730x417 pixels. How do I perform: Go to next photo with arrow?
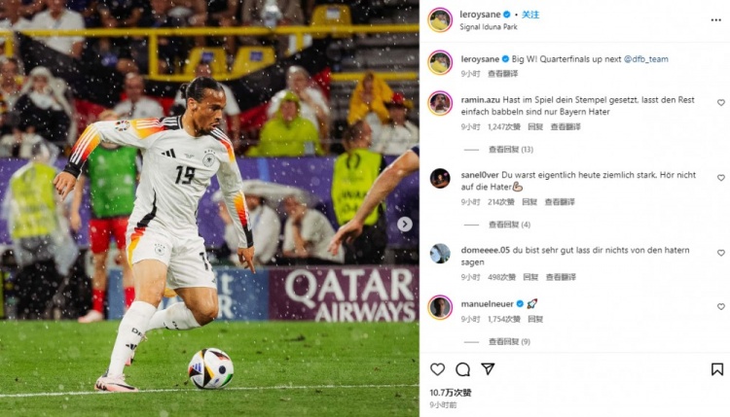[405, 225]
